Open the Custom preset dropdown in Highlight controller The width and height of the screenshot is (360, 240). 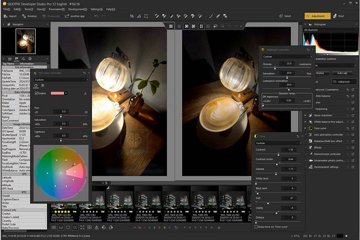coord(287,56)
